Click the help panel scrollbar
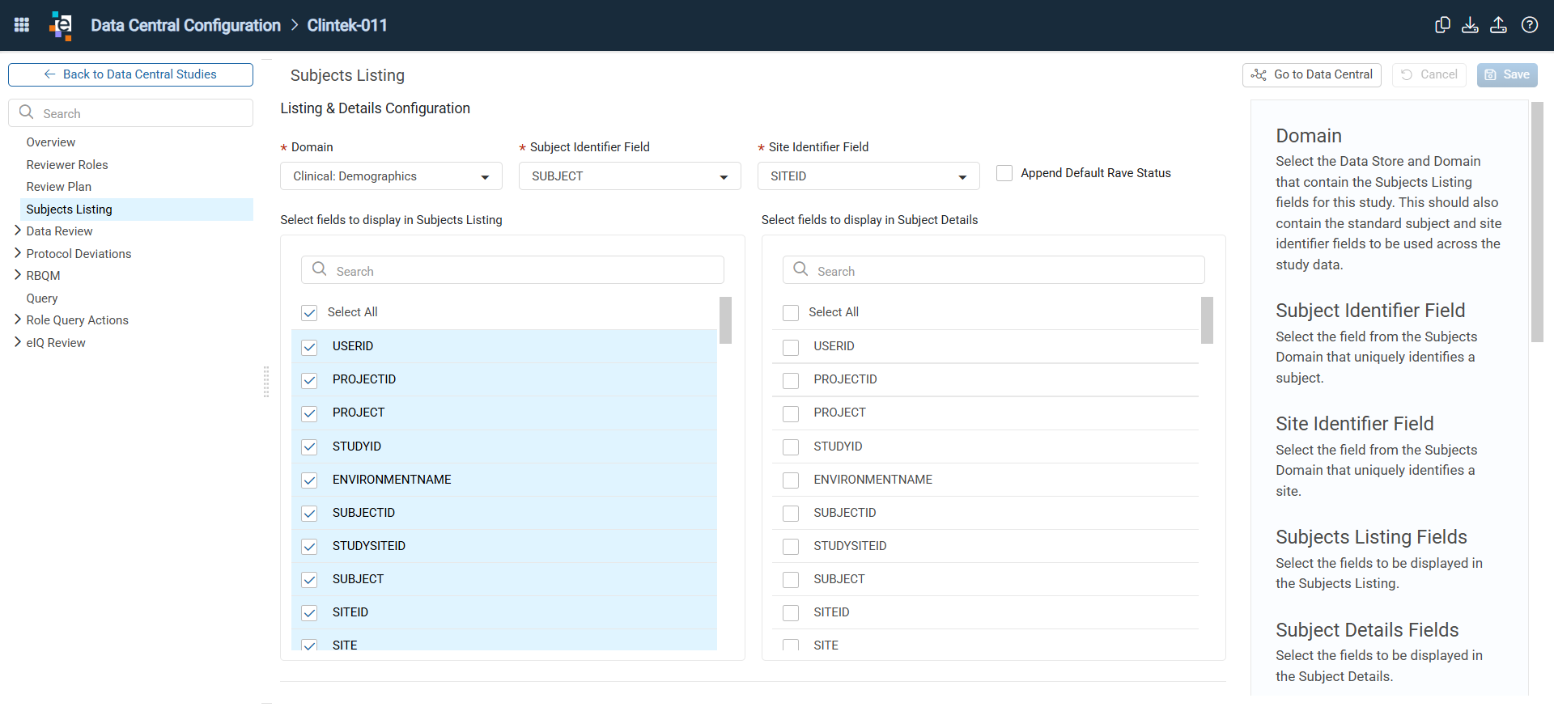The image size is (1554, 711). click(1537, 222)
